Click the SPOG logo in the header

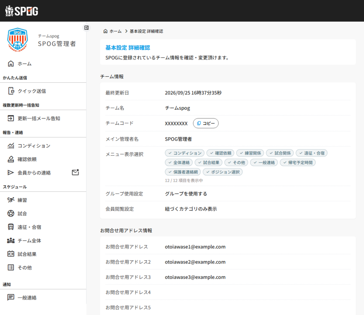click(22, 11)
